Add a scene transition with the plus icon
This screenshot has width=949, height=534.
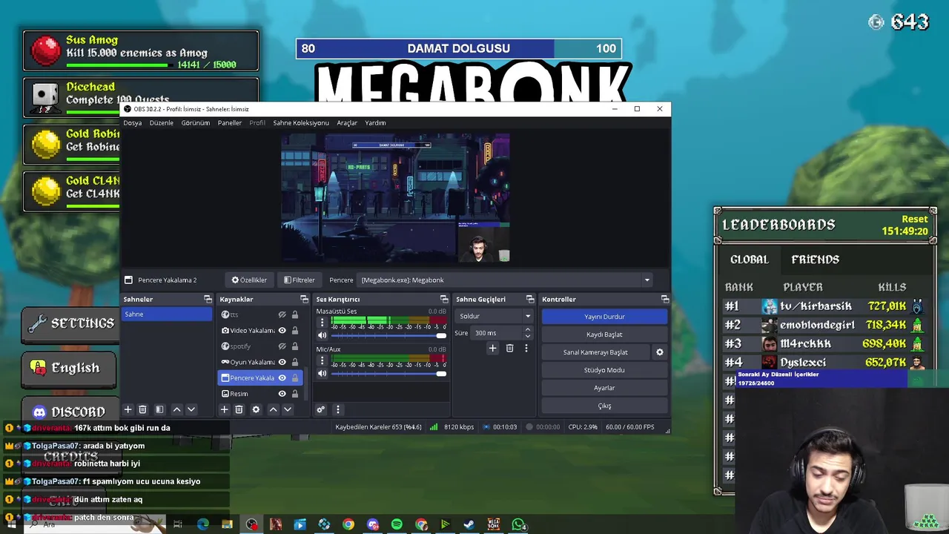click(492, 348)
